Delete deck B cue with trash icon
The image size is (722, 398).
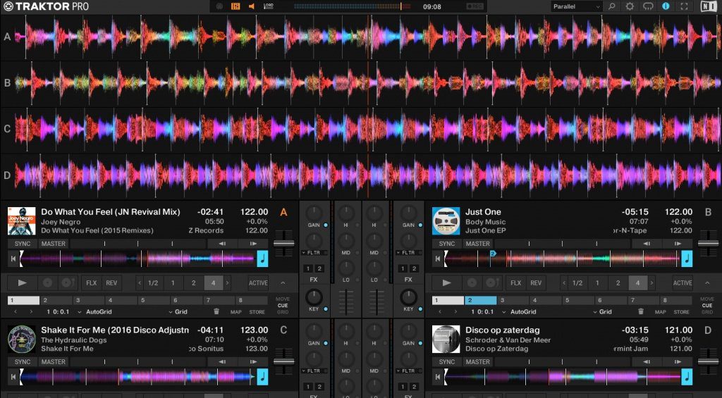pyautogui.click(x=640, y=311)
